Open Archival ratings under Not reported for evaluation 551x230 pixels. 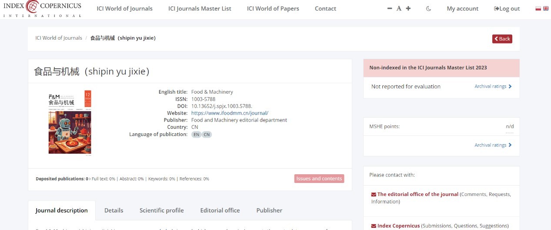click(493, 86)
